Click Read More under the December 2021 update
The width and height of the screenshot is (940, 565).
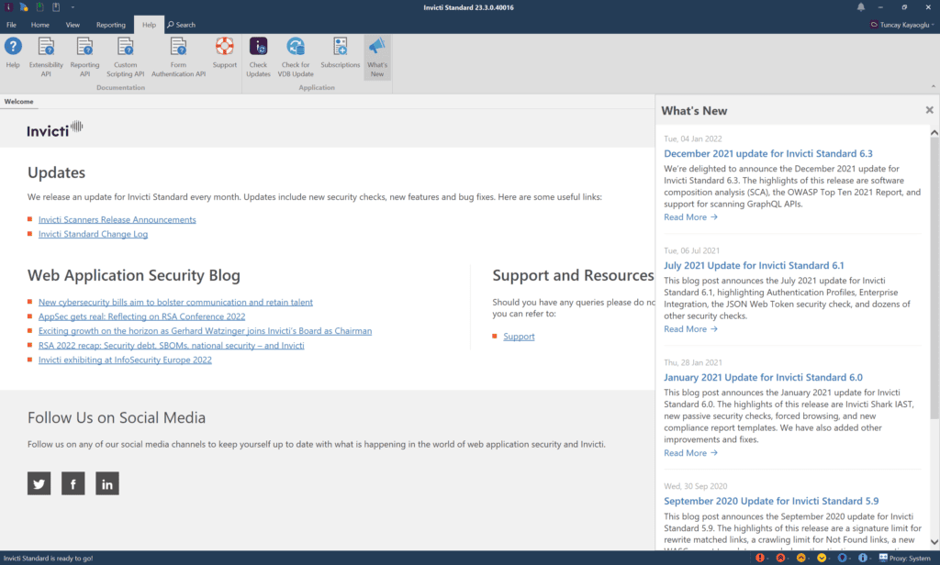690,217
